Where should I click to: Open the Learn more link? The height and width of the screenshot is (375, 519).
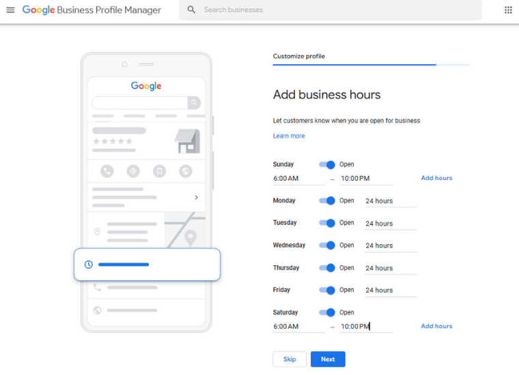click(289, 136)
